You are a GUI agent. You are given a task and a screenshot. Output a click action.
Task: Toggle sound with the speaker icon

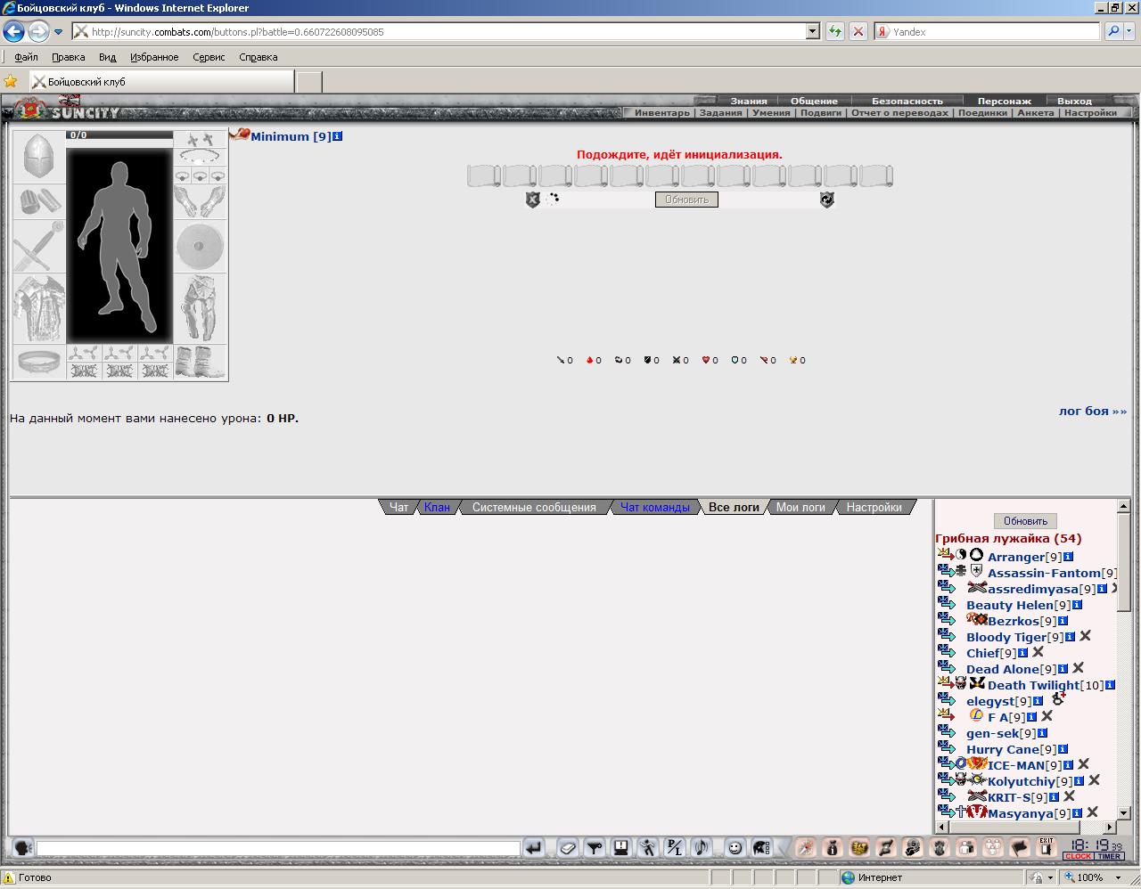click(702, 848)
